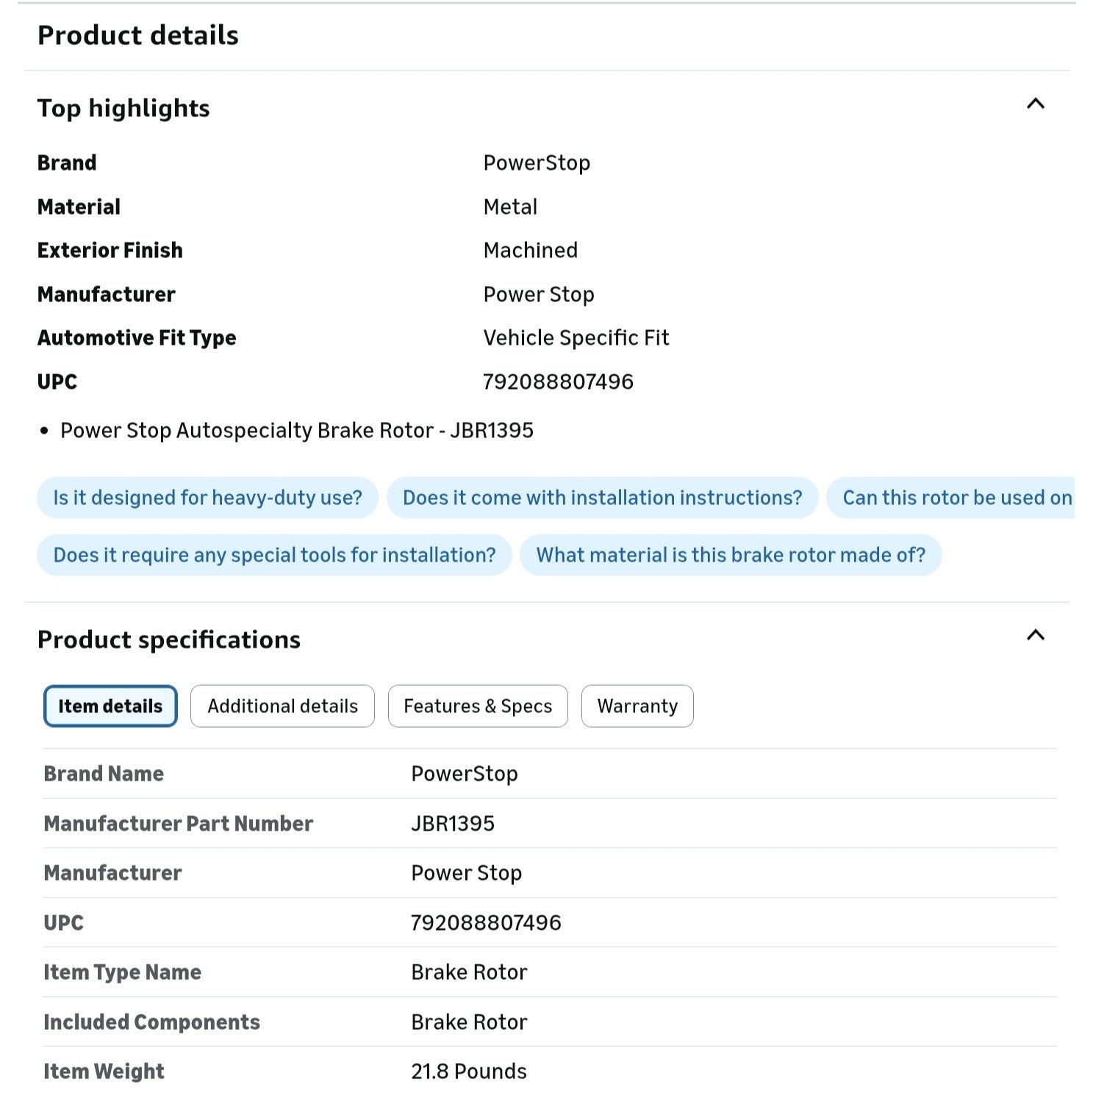The image size is (1093, 1093).
Task: Click the "Material" label
Action: [79, 207]
